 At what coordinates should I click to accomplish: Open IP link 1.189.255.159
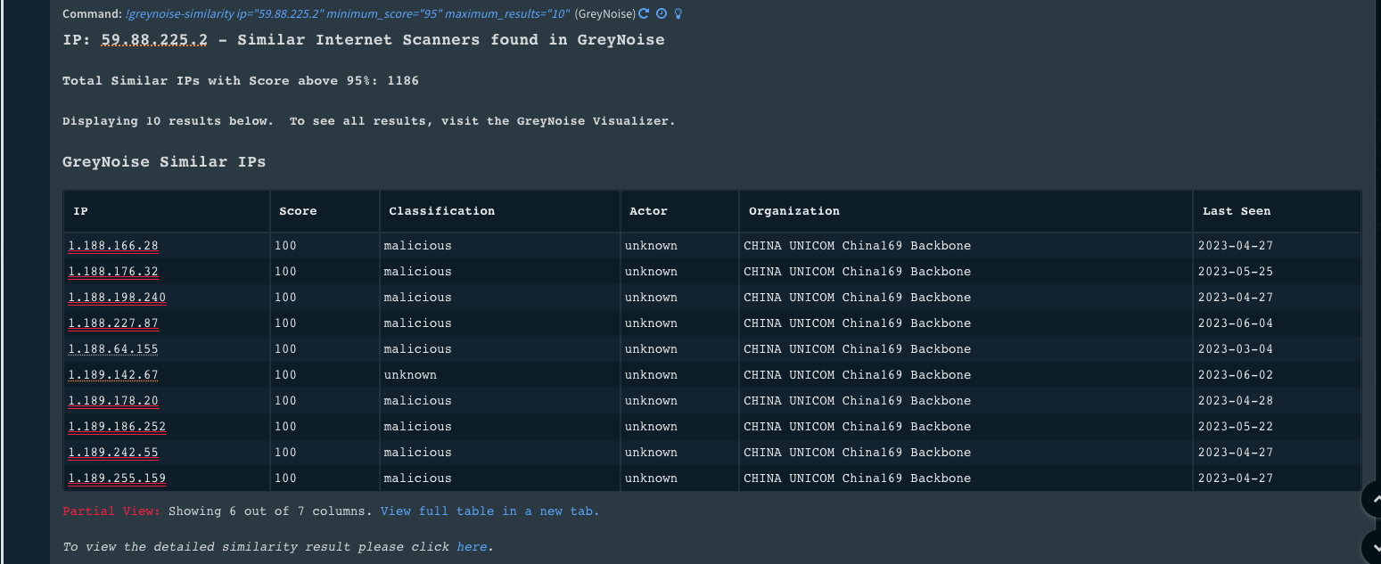117,478
